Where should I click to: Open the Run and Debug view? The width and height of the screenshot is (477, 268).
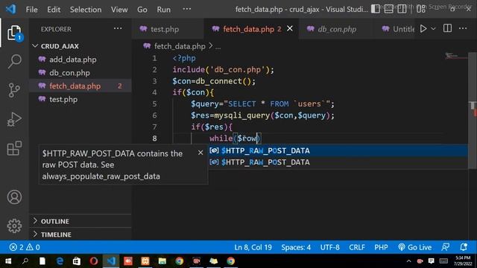pyautogui.click(x=14, y=119)
